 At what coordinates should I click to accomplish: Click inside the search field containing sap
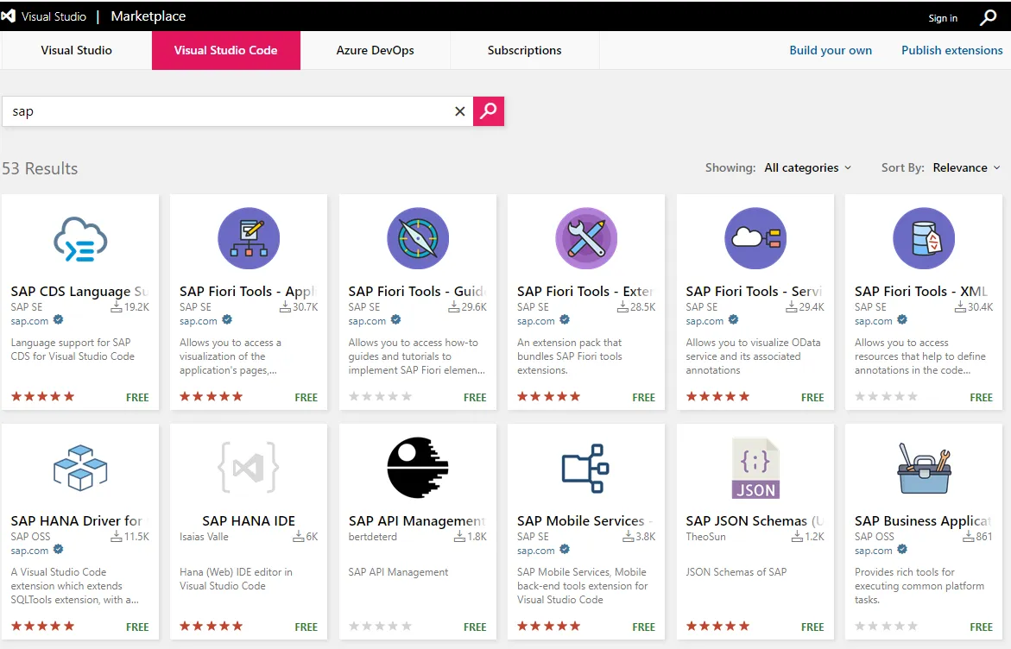click(224, 111)
